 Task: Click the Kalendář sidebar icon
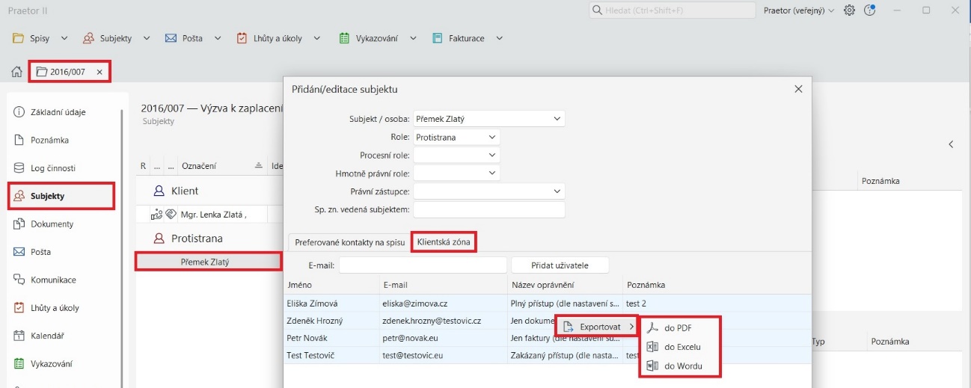click(19, 336)
